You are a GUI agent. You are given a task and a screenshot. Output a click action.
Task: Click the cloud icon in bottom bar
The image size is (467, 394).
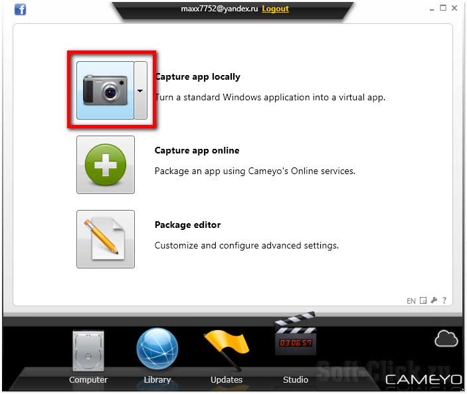(x=446, y=339)
